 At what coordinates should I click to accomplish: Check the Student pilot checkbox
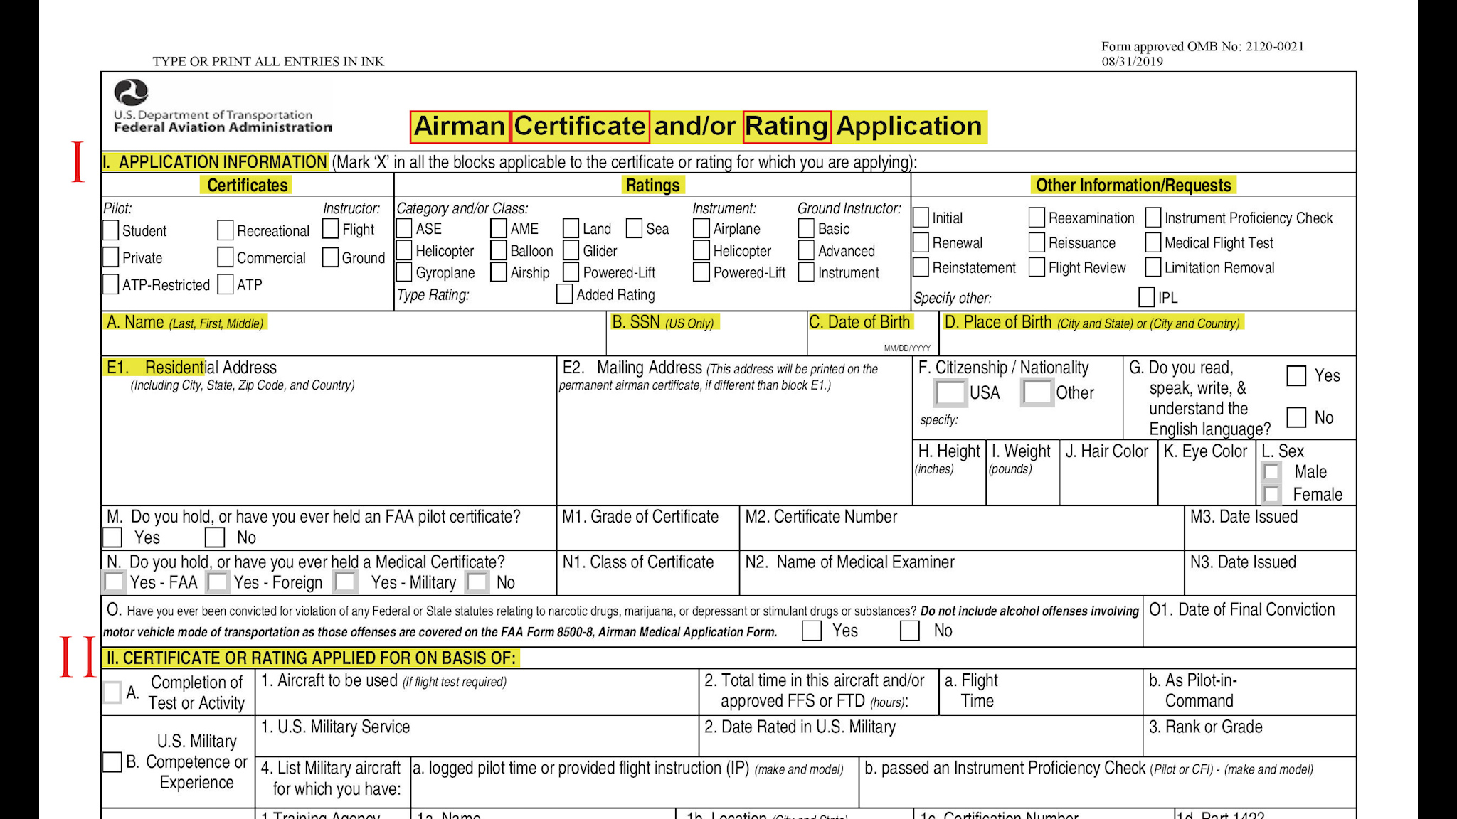coord(110,230)
